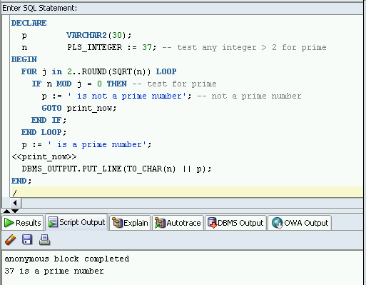This screenshot has width=366, height=285.
Task: Click the 'Enter SQL Statement:' label
Action: pos(40,8)
